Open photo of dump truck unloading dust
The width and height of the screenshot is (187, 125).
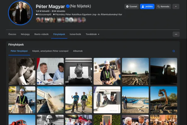50,100
